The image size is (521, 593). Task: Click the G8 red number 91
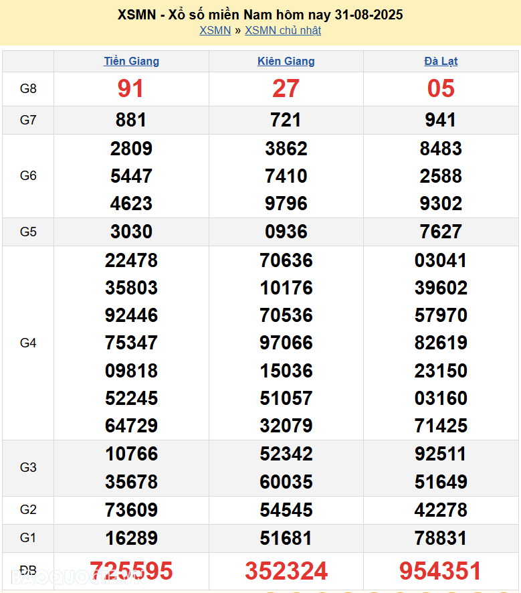point(130,88)
